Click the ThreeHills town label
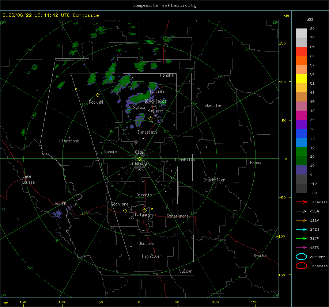Viewport: 329px width, 307px height. click(x=184, y=160)
